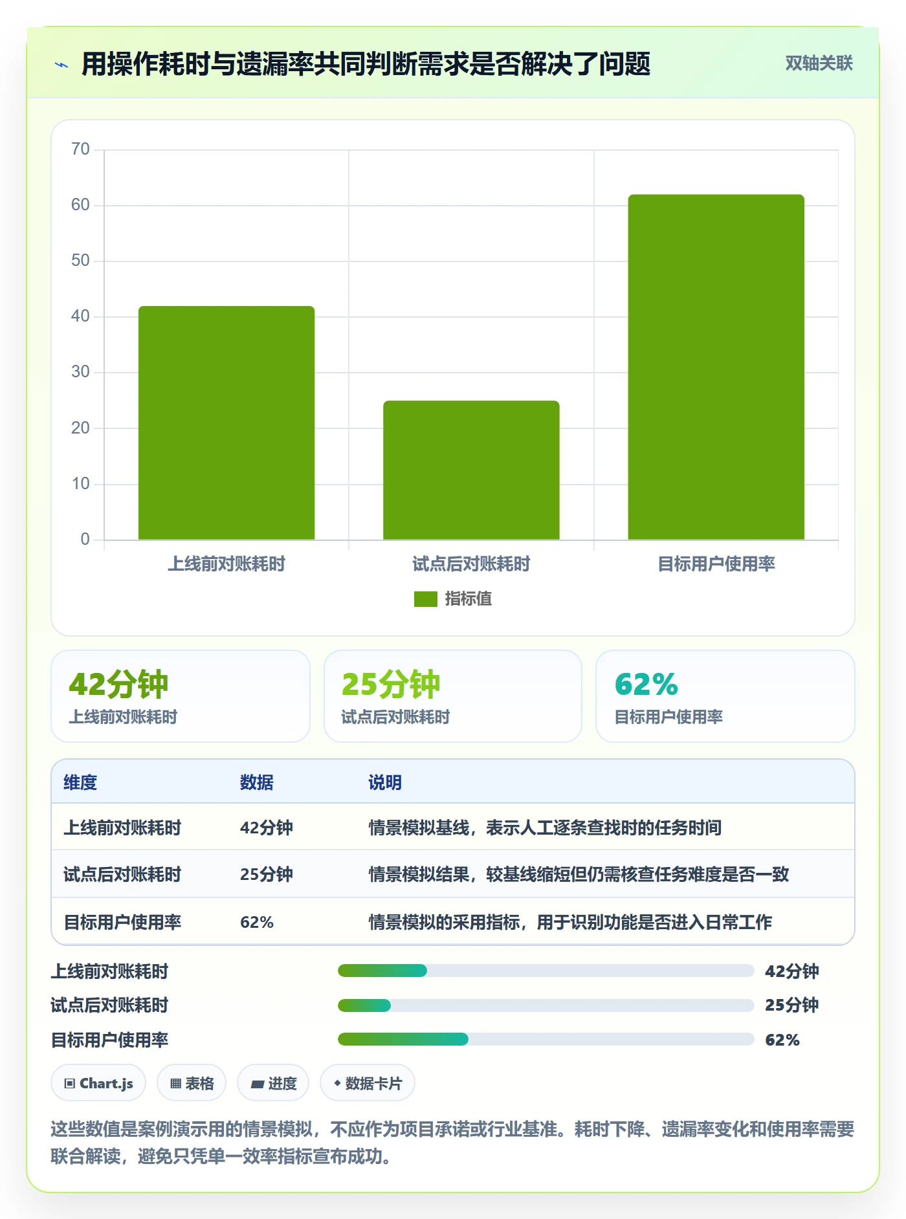Click the footer disclaimer paragraph
The height and width of the screenshot is (1219, 906).
pyautogui.click(x=452, y=1143)
